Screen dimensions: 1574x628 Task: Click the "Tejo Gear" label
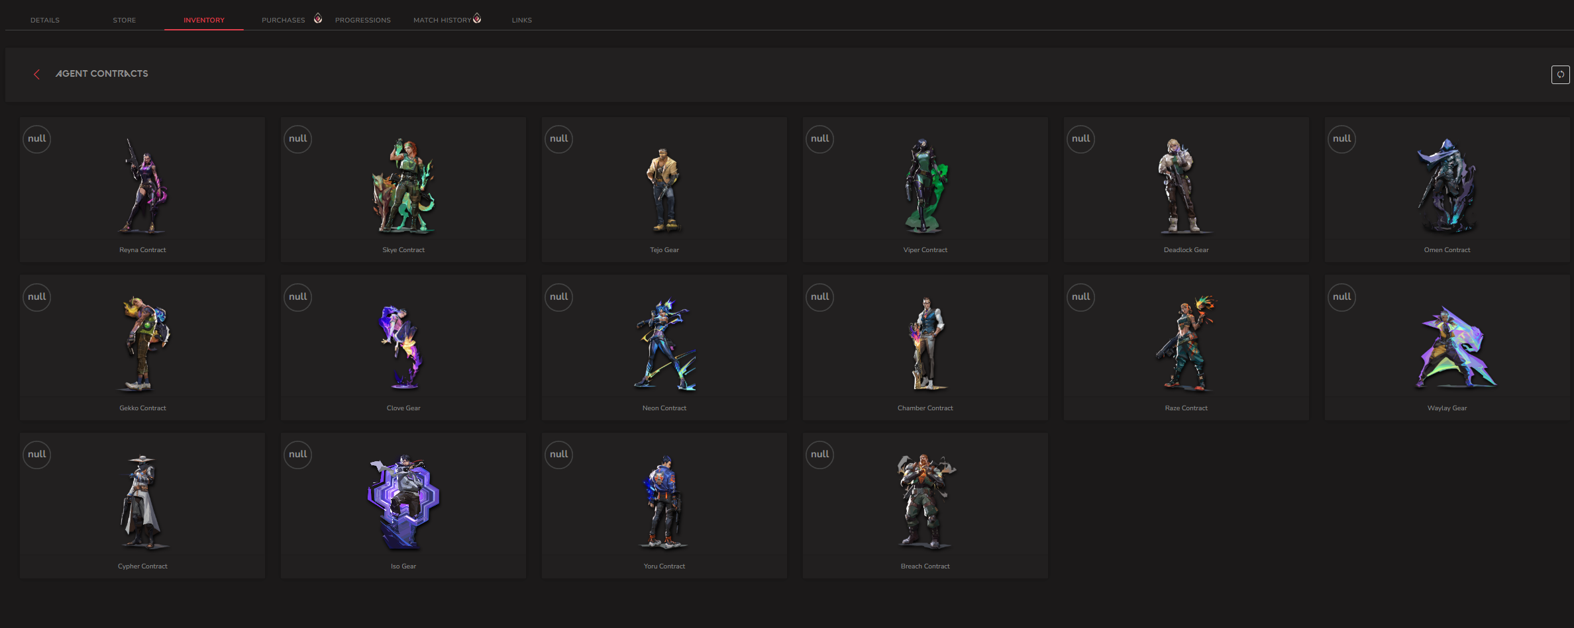664,250
